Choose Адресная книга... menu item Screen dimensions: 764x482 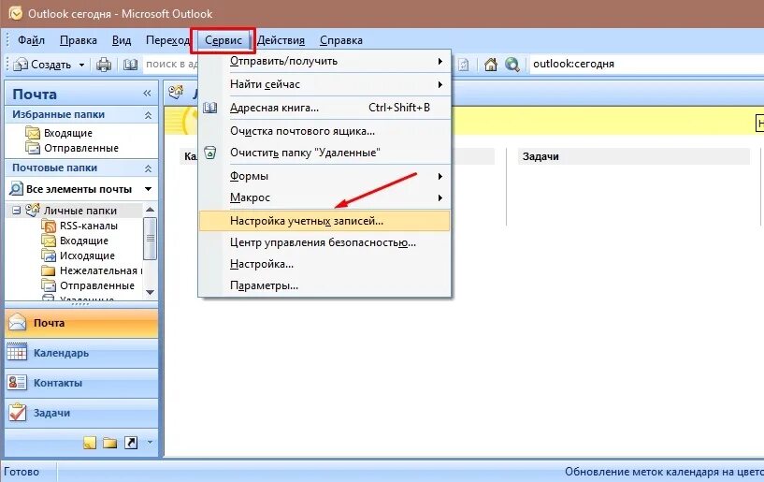point(324,108)
